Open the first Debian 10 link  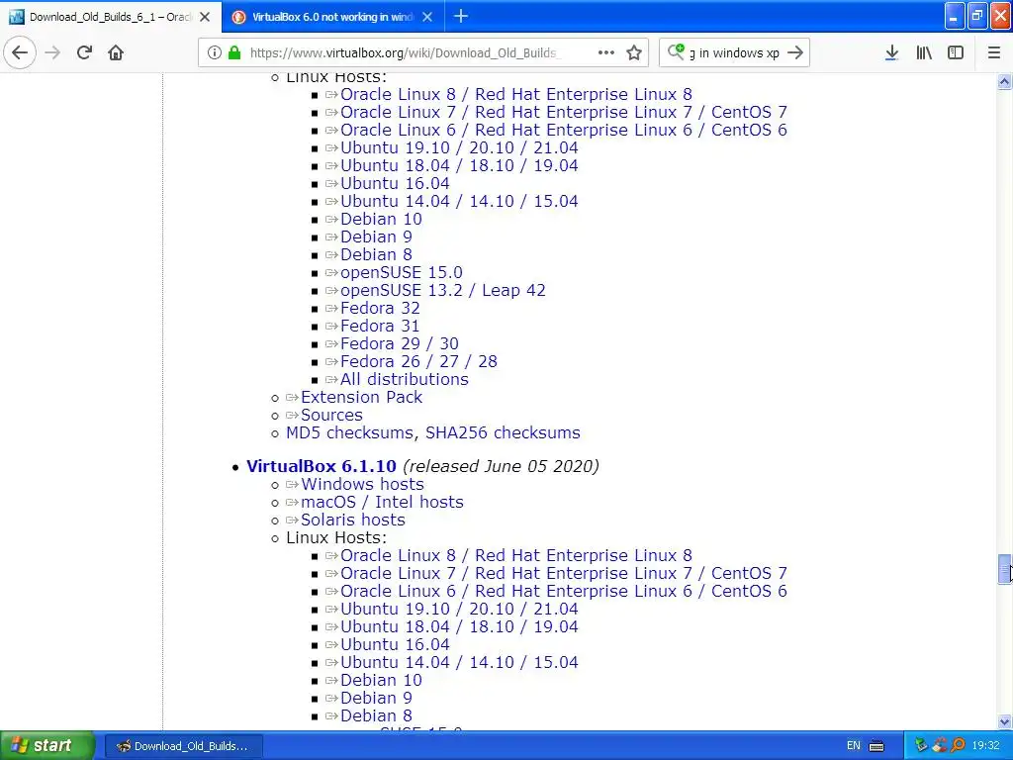(x=381, y=219)
